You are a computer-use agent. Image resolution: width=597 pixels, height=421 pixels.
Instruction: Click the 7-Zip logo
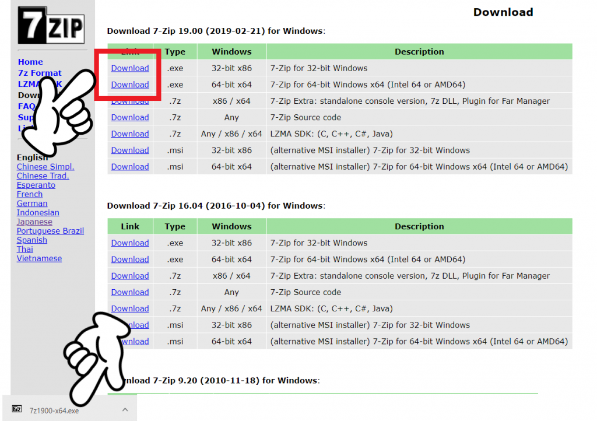51,25
